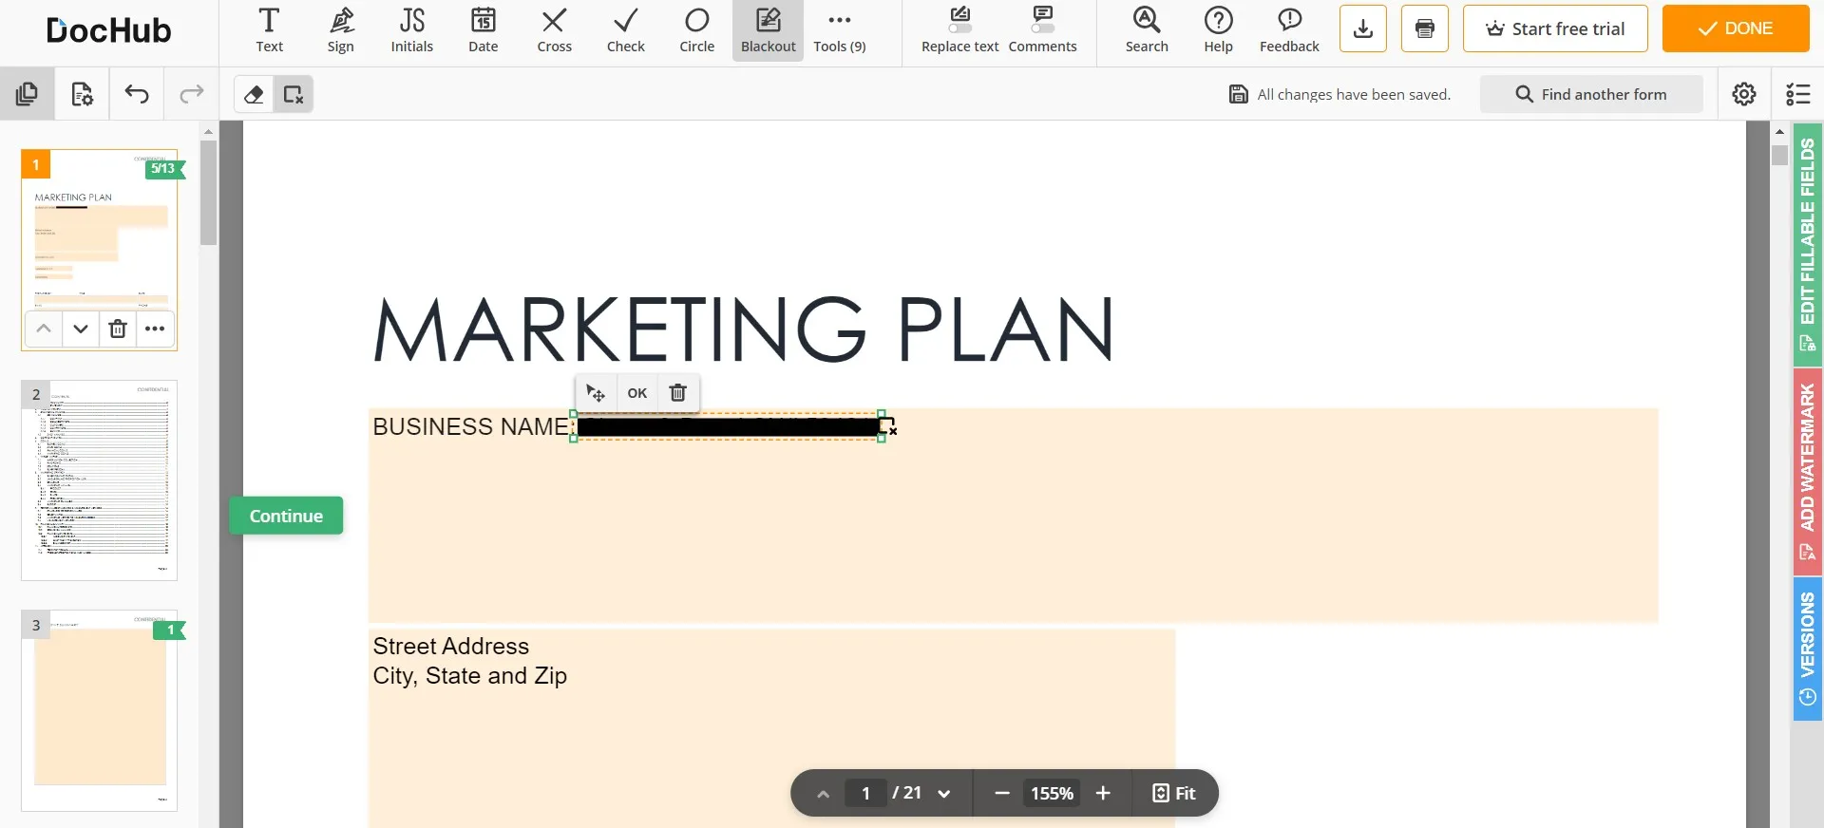The width and height of the screenshot is (1824, 828).
Task: Open the settings gear
Action: (x=1744, y=94)
